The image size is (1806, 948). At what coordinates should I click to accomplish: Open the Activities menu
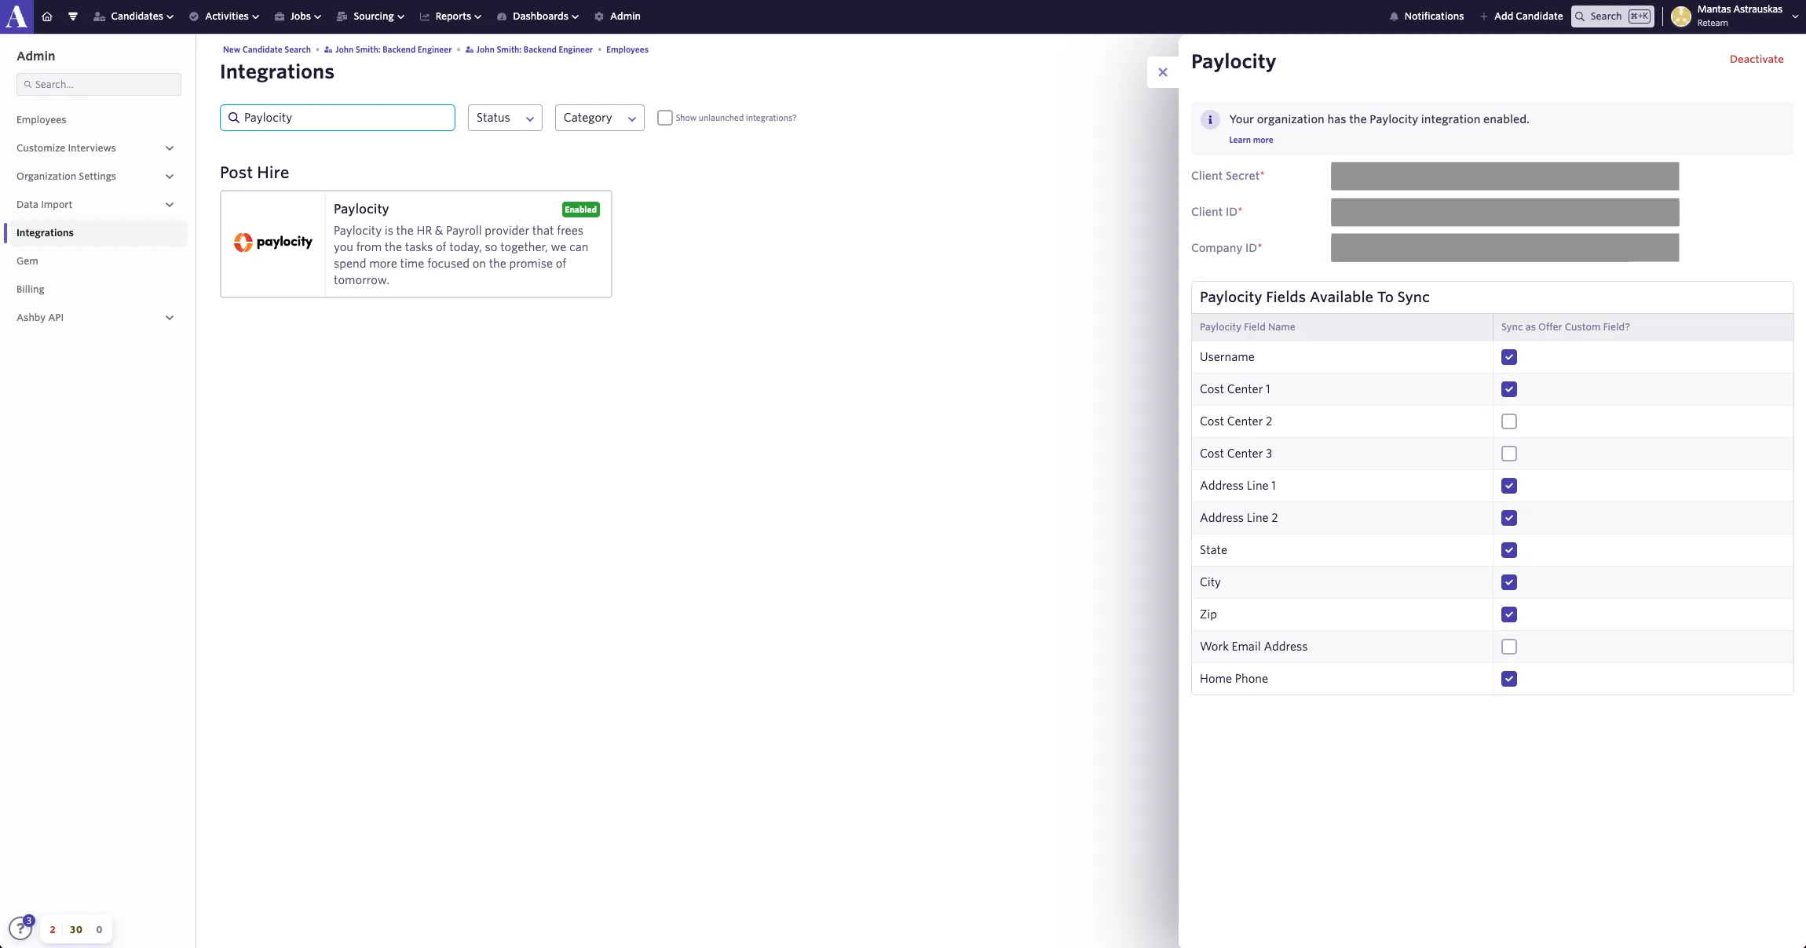coord(224,16)
